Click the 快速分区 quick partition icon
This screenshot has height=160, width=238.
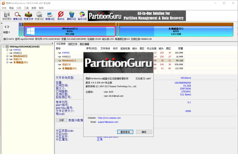[x=39, y=16]
